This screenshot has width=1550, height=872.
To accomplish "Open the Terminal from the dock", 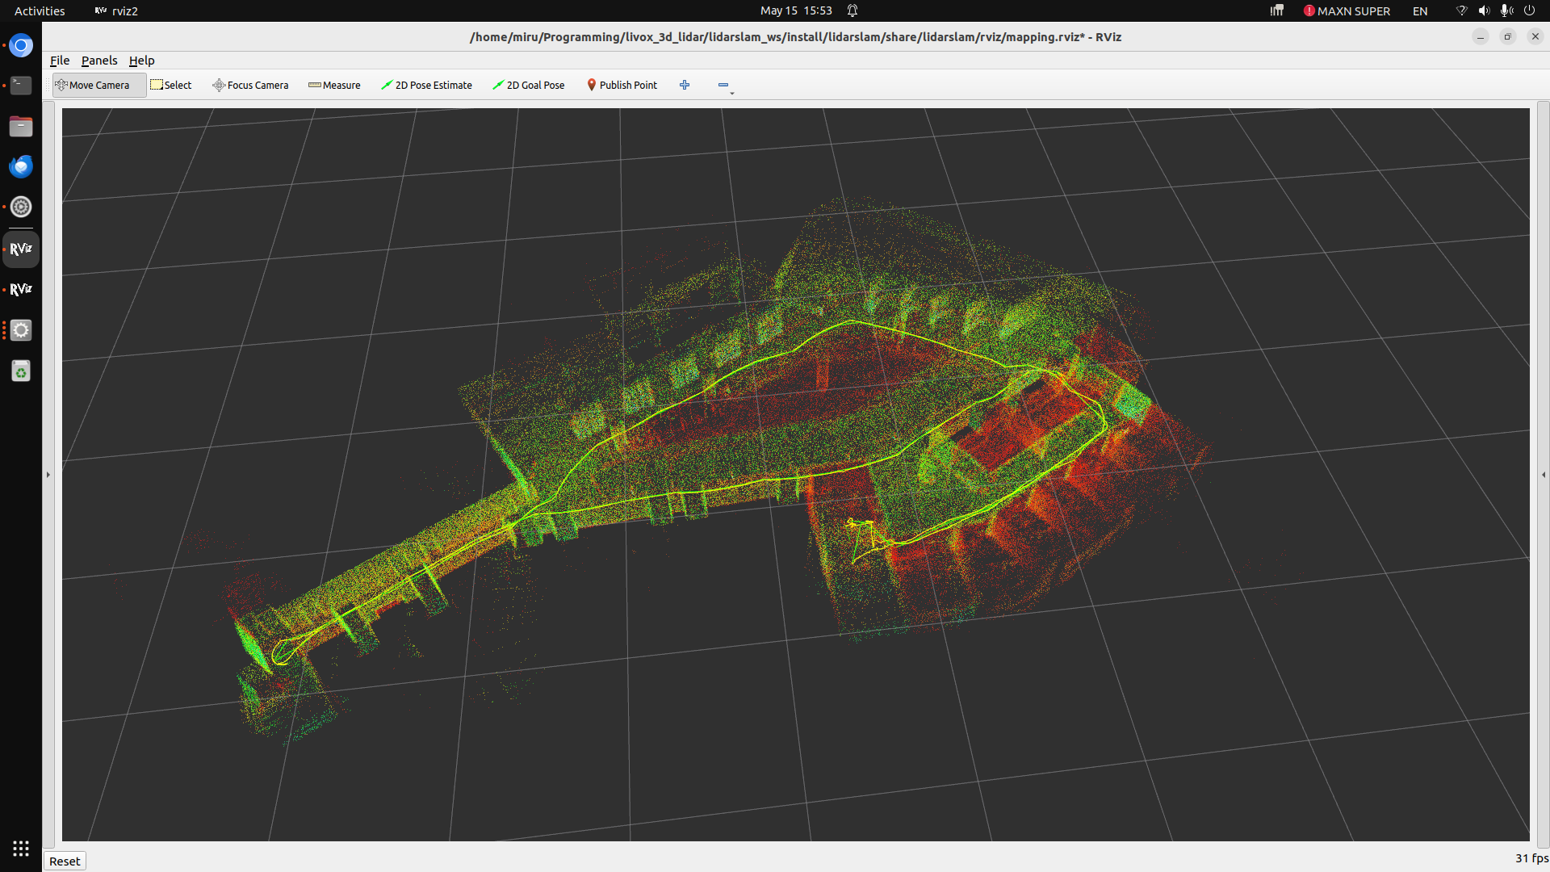I will tap(21, 86).
